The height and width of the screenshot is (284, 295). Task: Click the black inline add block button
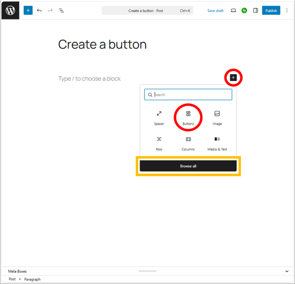[233, 77]
